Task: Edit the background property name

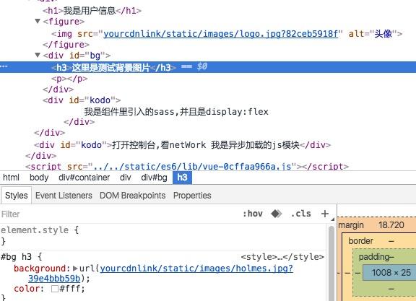Action: (x=40, y=269)
